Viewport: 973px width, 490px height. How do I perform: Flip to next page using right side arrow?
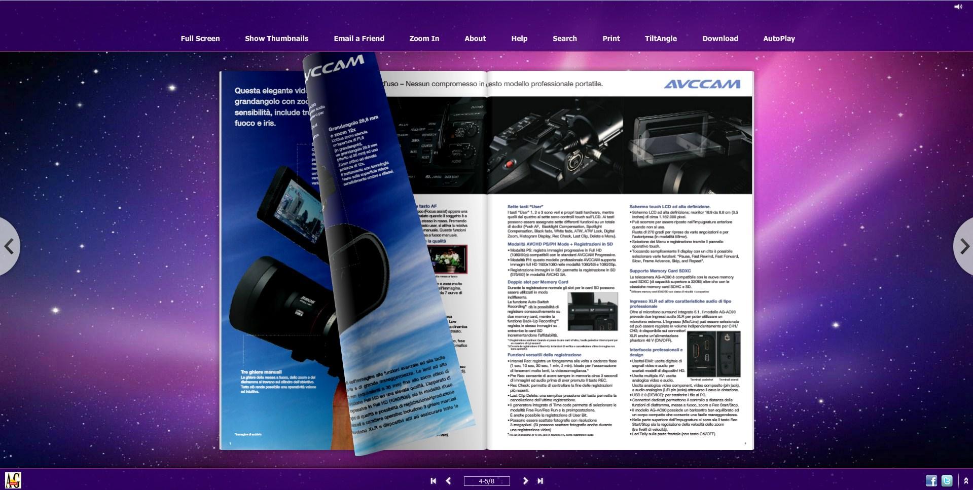pos(964,247)
